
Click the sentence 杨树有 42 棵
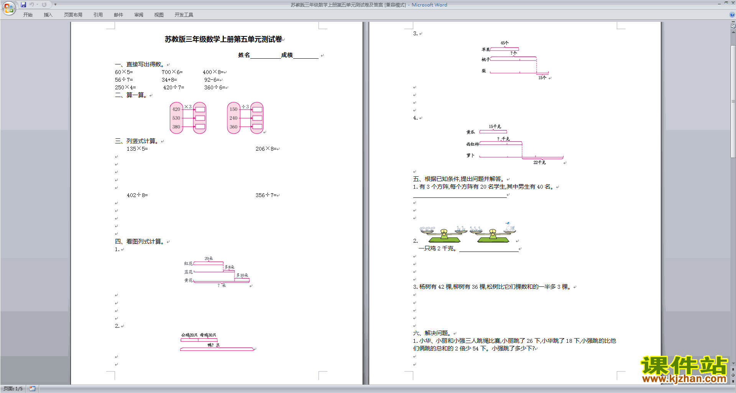pos(493,287)
